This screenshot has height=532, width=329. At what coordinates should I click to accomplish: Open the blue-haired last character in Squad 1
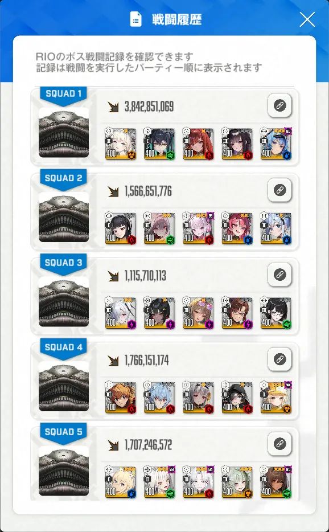tap(276, 144)
